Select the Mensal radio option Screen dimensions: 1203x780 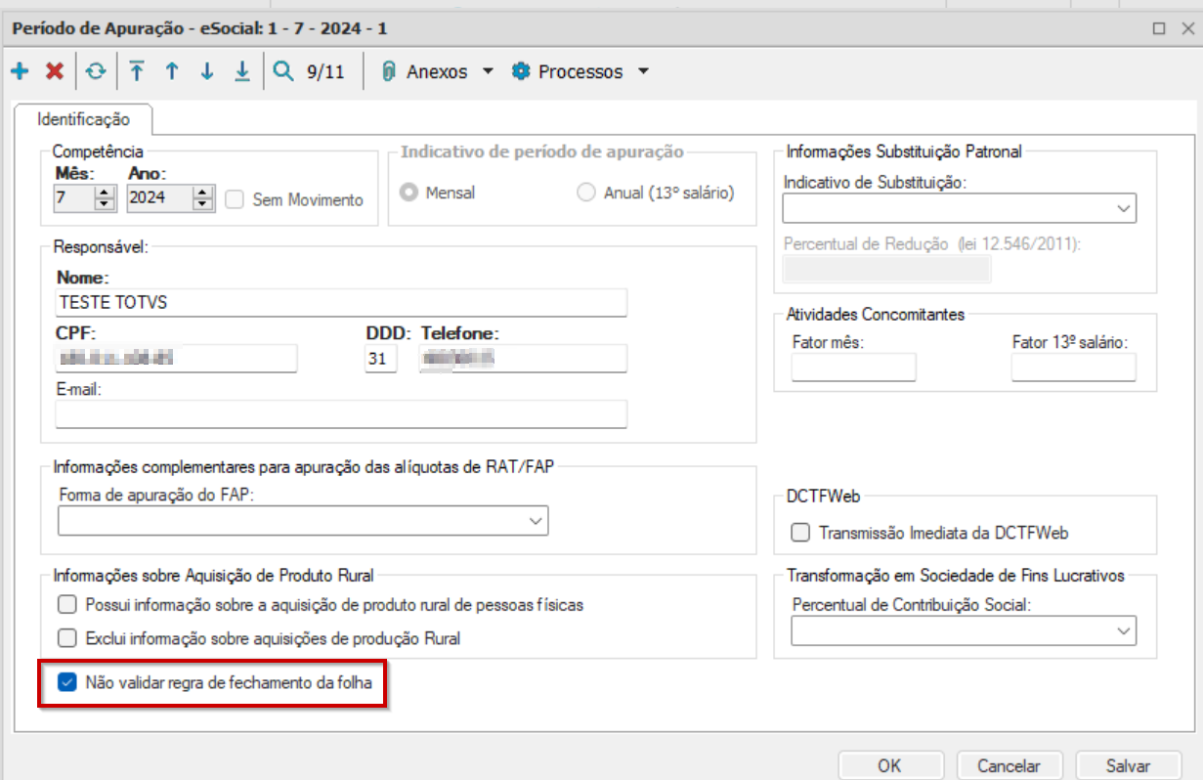pos(410,193)
